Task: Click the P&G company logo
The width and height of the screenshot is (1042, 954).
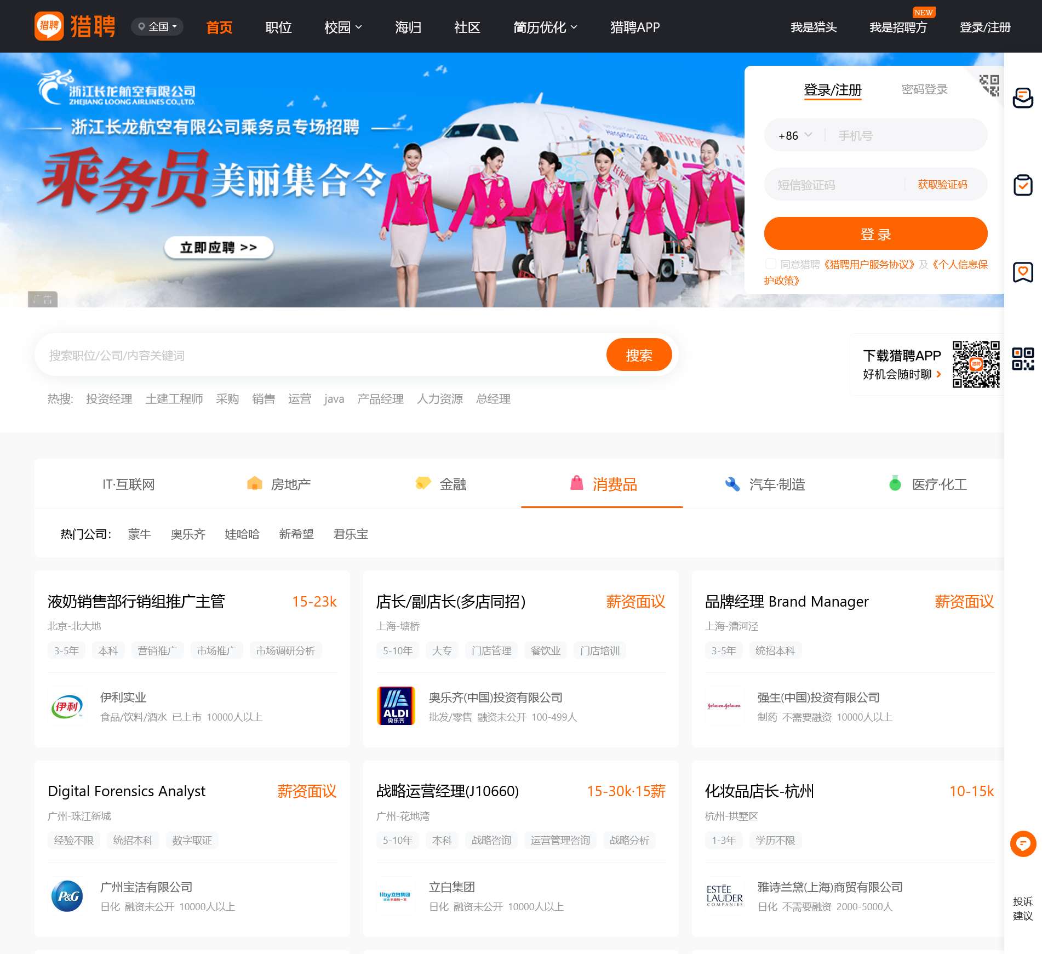Action: tap(67, 896)
